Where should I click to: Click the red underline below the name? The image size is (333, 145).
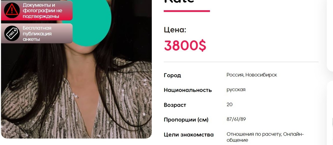coord(187,11)
